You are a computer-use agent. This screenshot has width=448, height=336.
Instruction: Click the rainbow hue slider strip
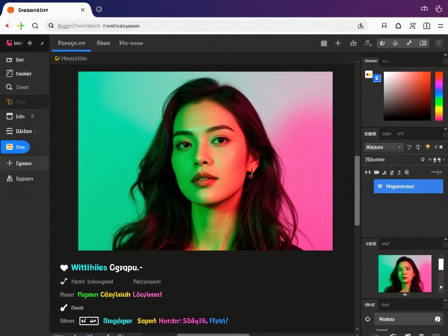tap(439, 96)
